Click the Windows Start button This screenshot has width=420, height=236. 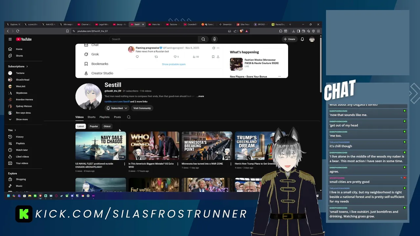click(8, 196)
